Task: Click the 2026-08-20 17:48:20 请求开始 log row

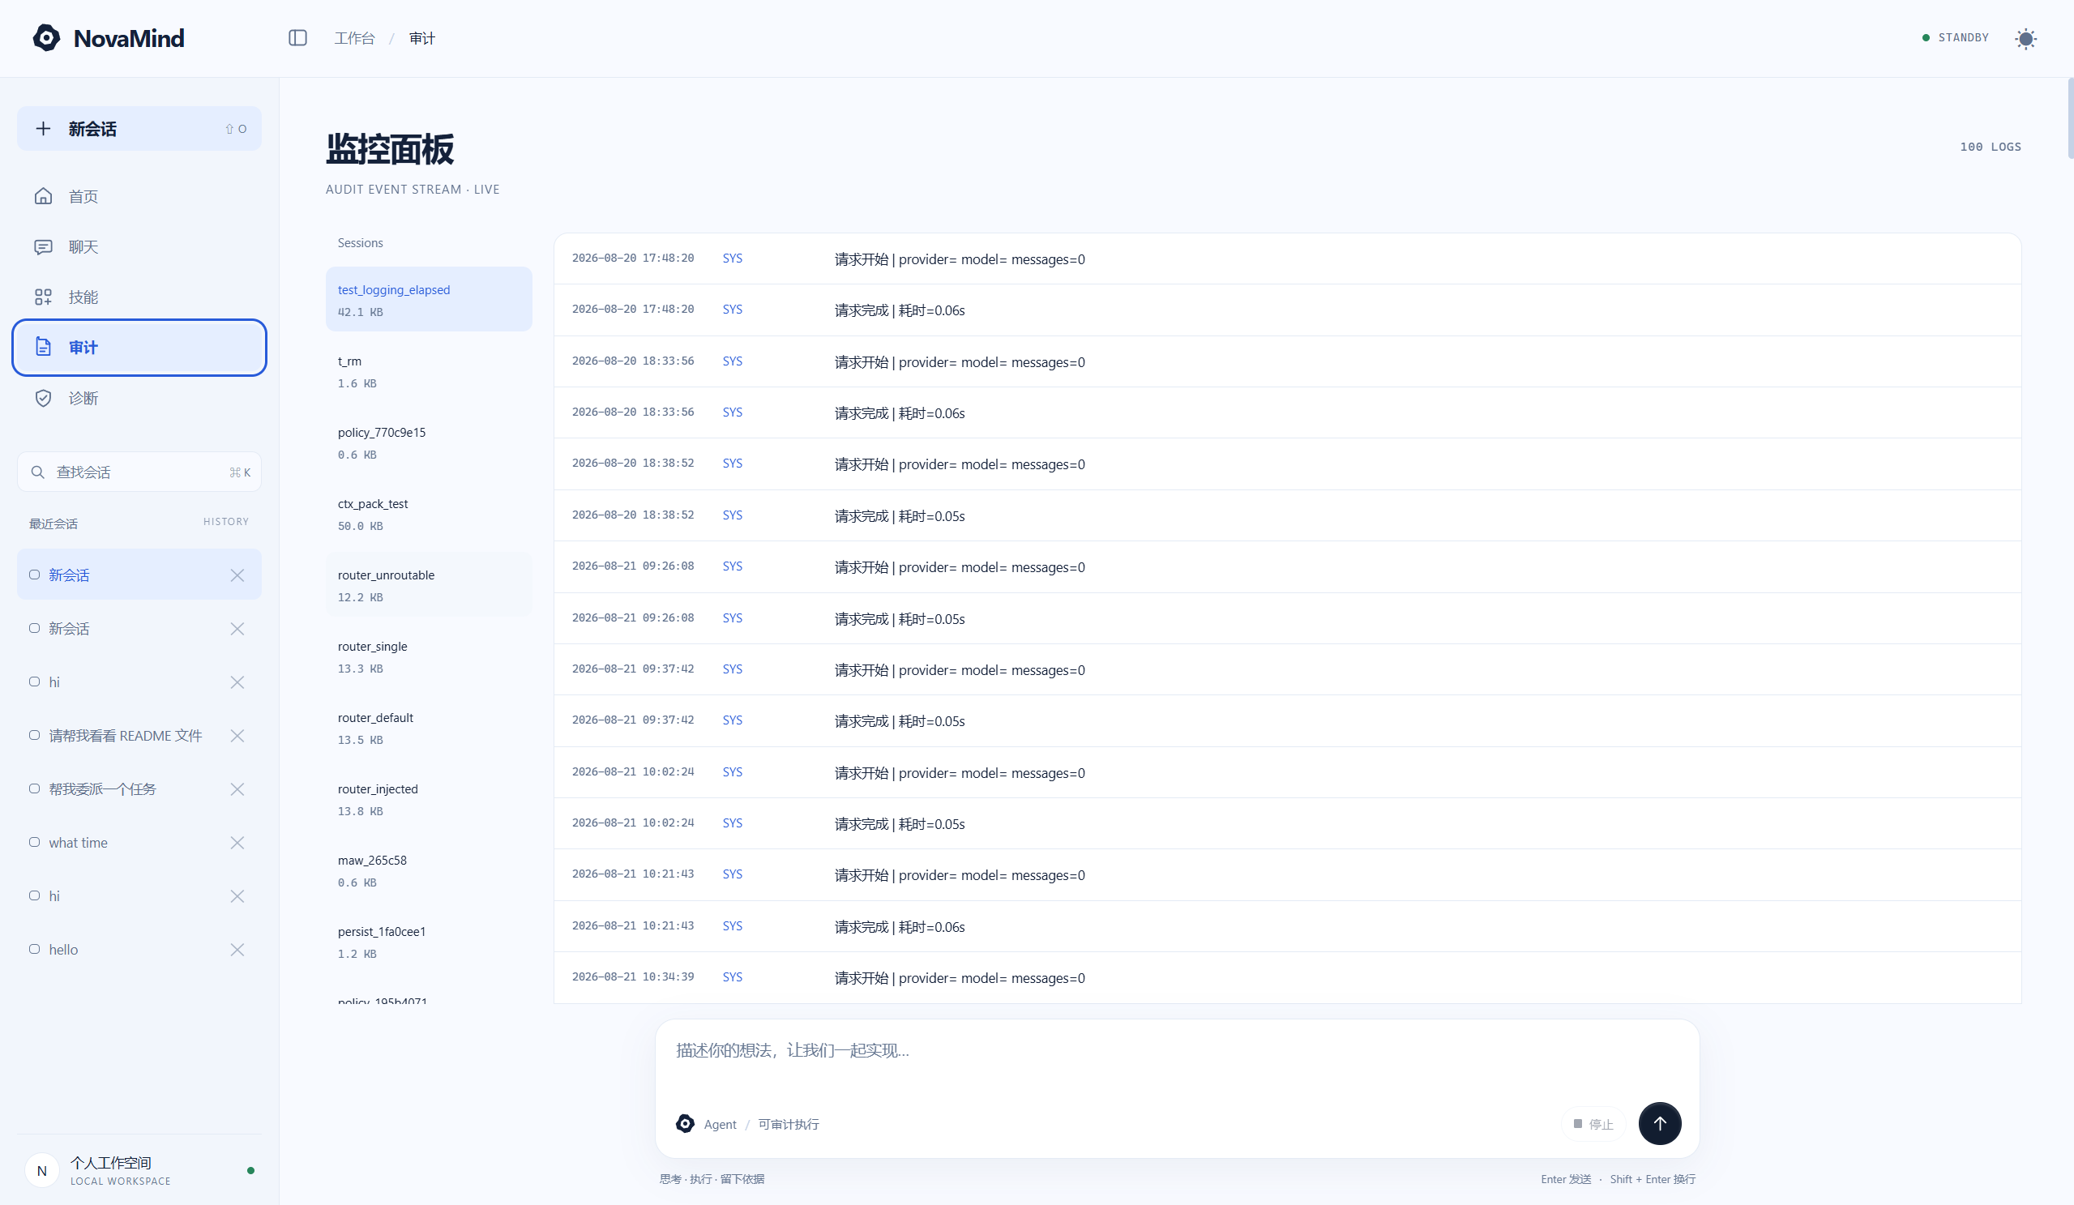Action: (x=1287, y=259)
